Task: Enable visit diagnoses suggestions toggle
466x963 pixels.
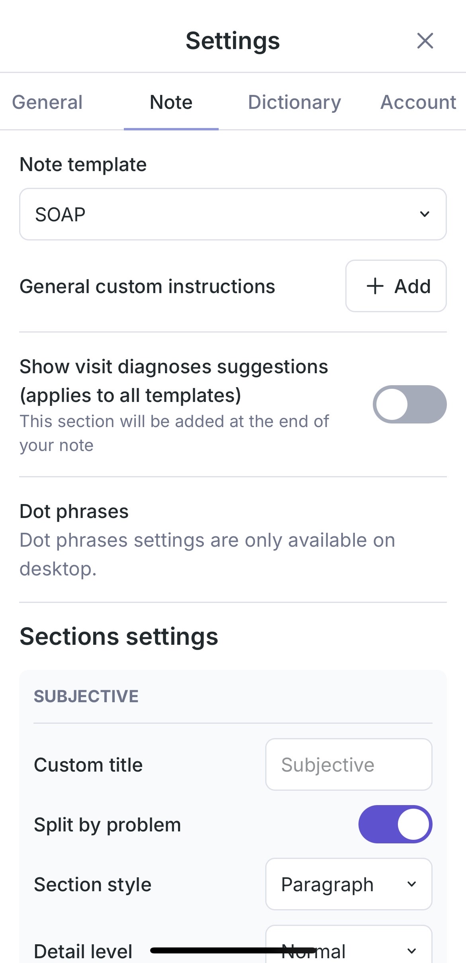Action: (x=409, y=404)
